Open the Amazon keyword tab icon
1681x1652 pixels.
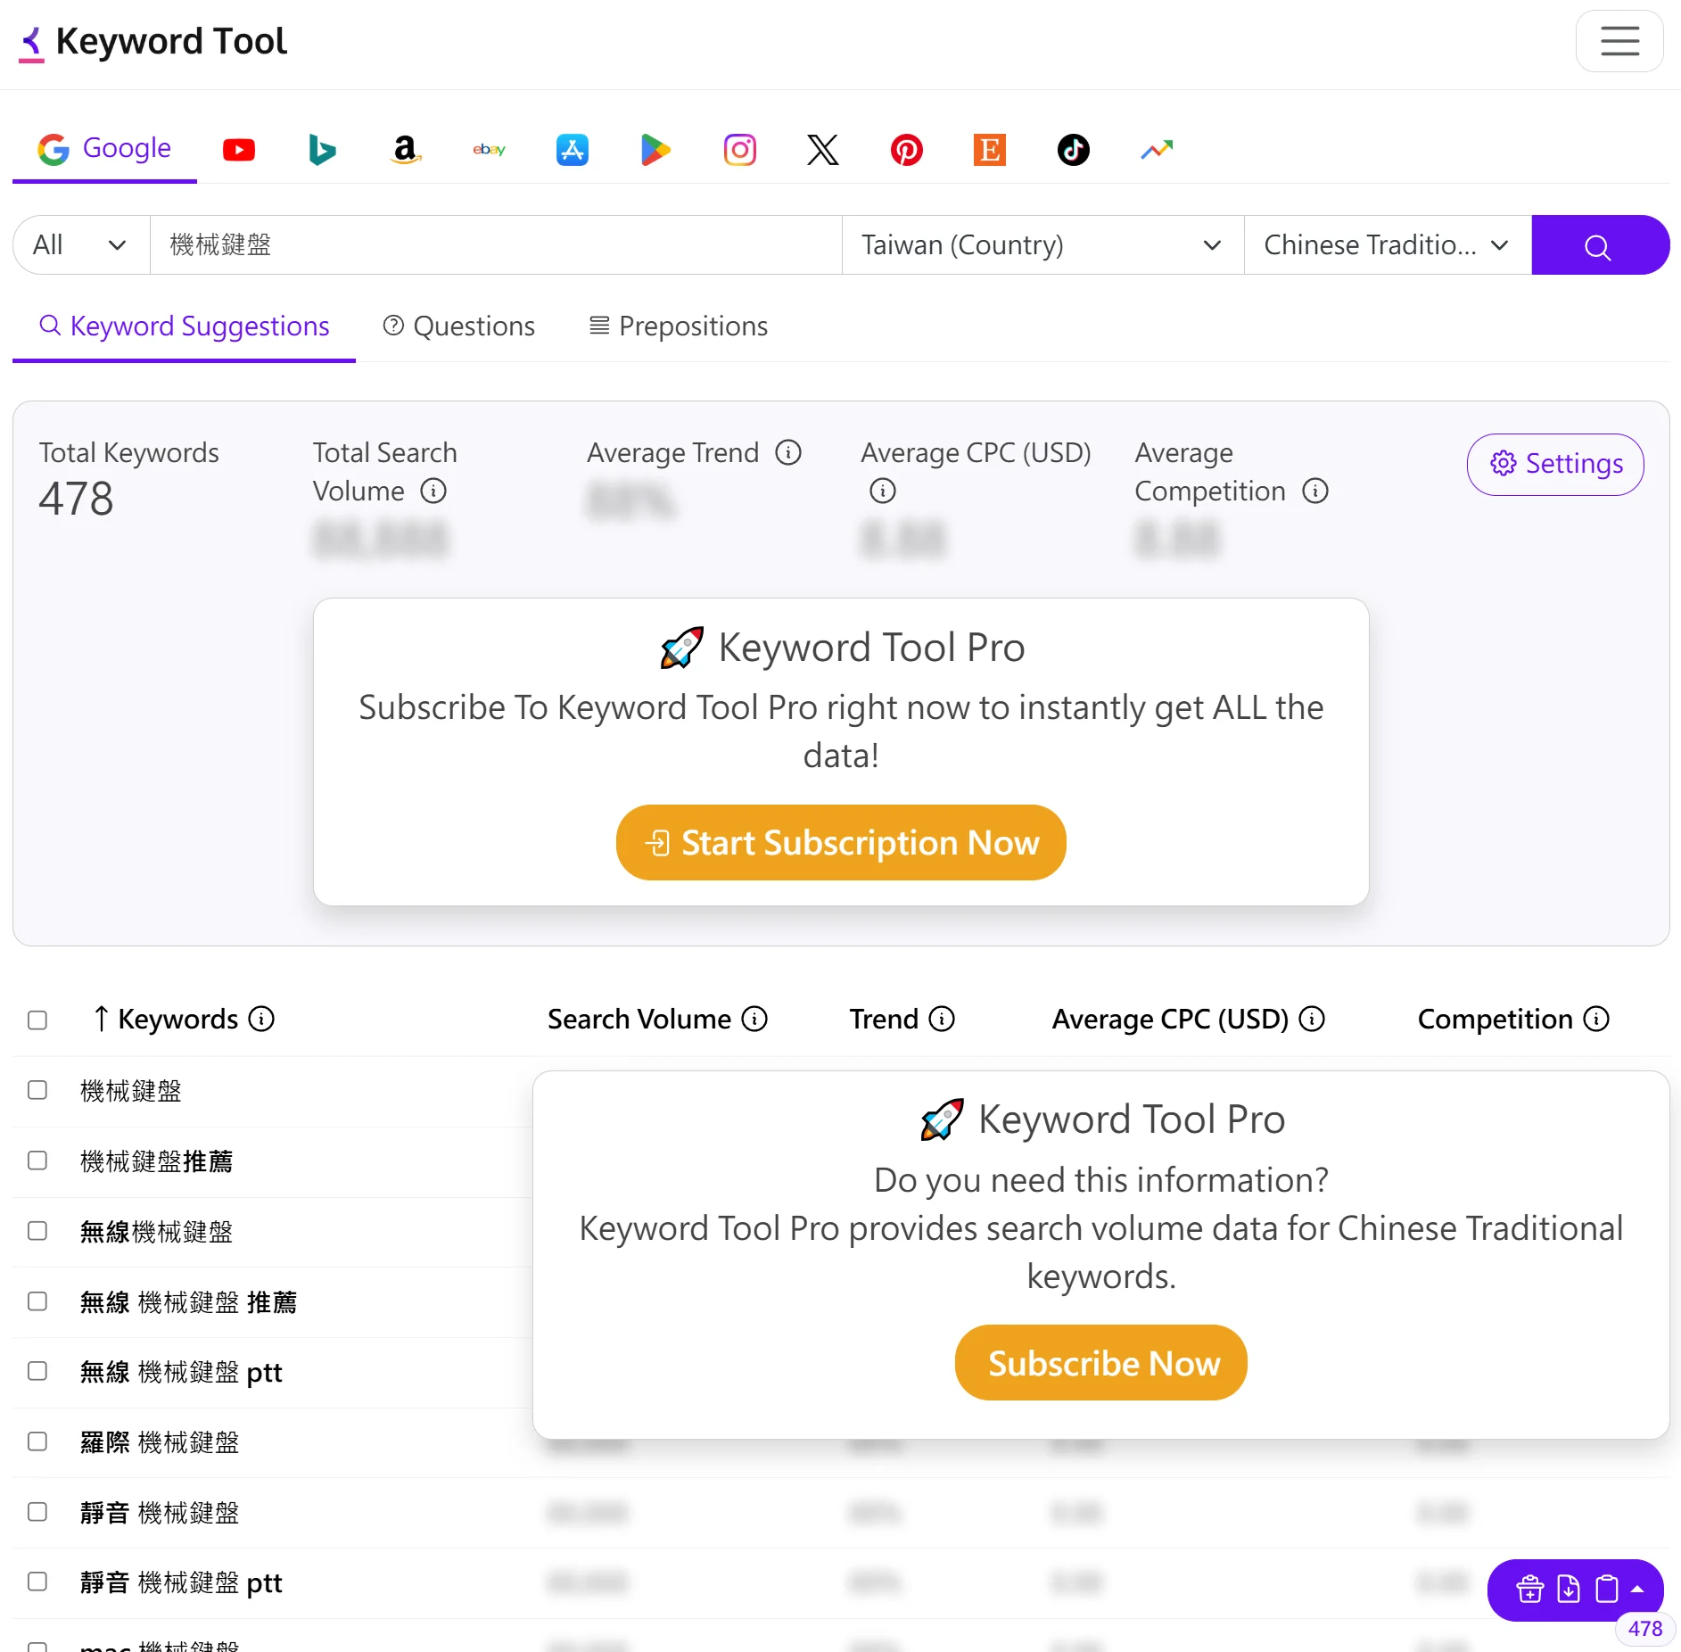coord(405,150)
